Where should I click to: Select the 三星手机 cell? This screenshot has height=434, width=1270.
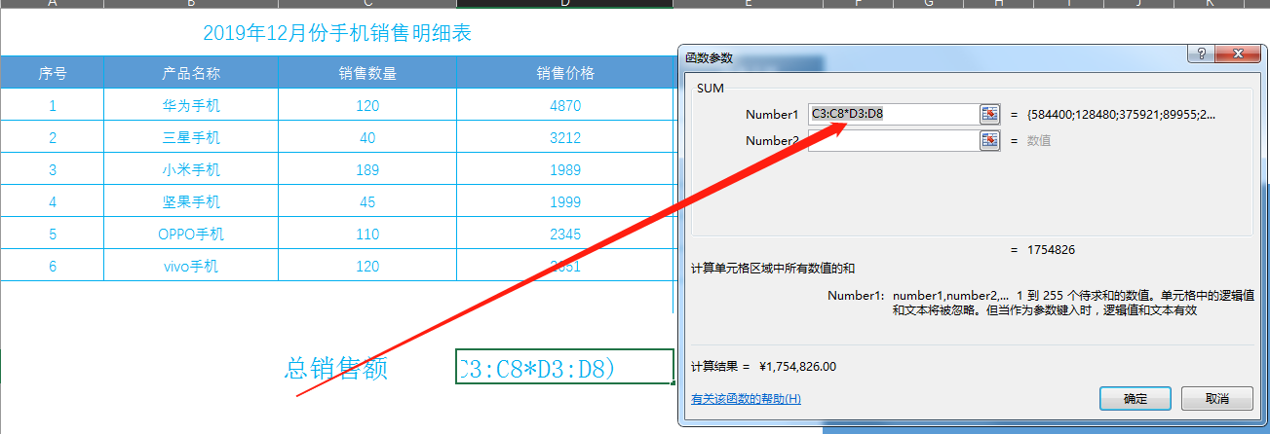[x=191, y=137]
